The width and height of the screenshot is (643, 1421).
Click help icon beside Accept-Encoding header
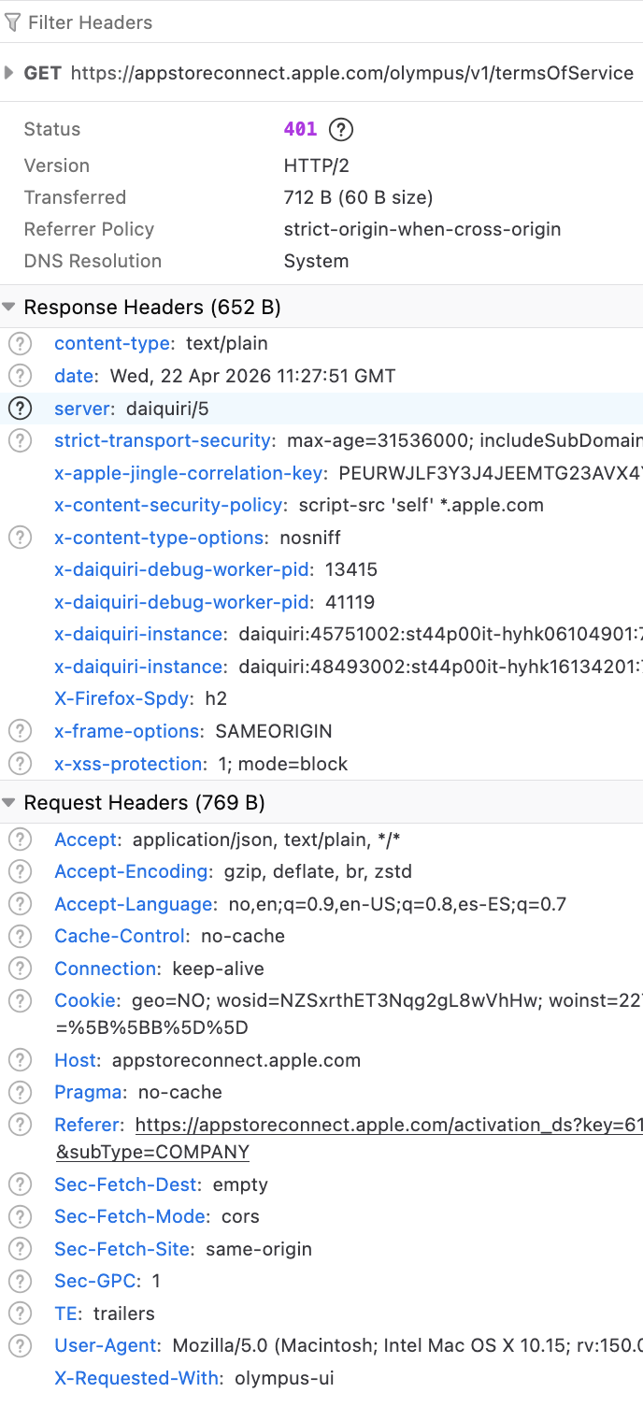point(19,872)
